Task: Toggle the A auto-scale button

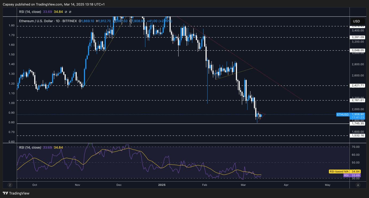Action: point(358,185)
